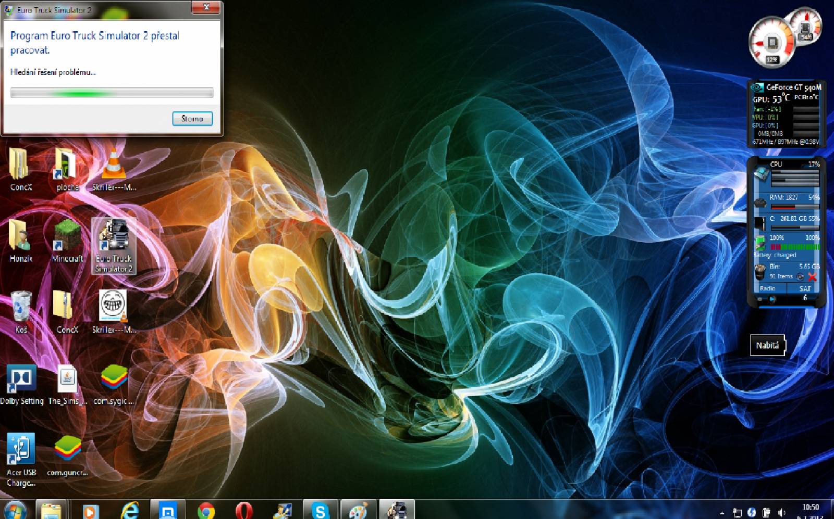
Task: Click the Nabitá battery gadget
Action: [x=767, y=345]
